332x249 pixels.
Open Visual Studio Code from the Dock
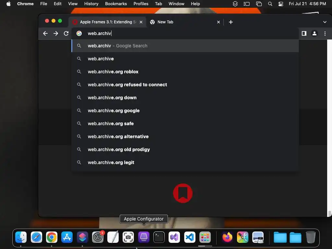click(x=190, y=237)
